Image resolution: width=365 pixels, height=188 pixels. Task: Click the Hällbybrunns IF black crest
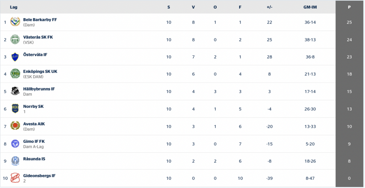[15, 91]
